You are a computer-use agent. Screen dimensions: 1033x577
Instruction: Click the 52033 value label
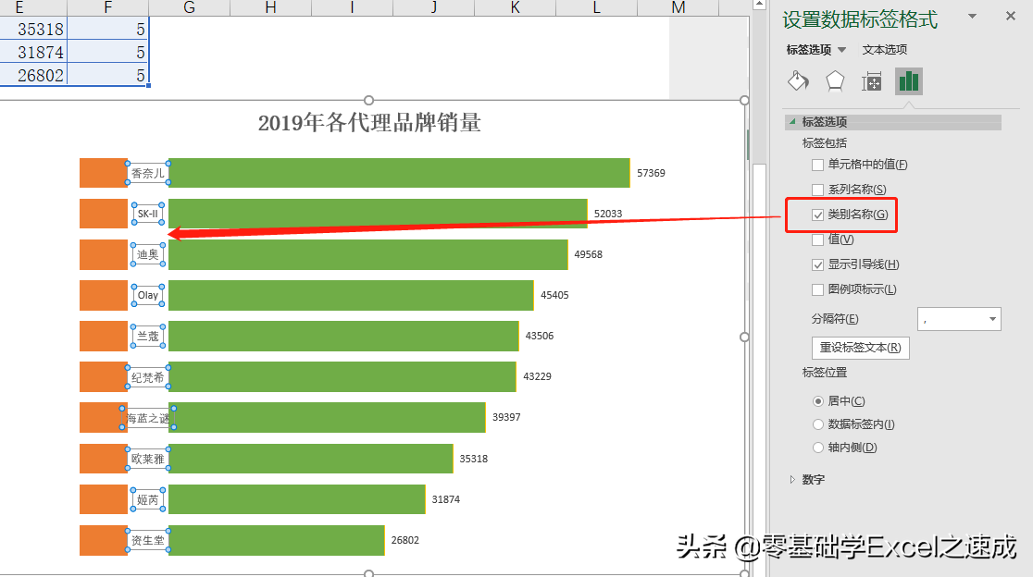point(608,214)
